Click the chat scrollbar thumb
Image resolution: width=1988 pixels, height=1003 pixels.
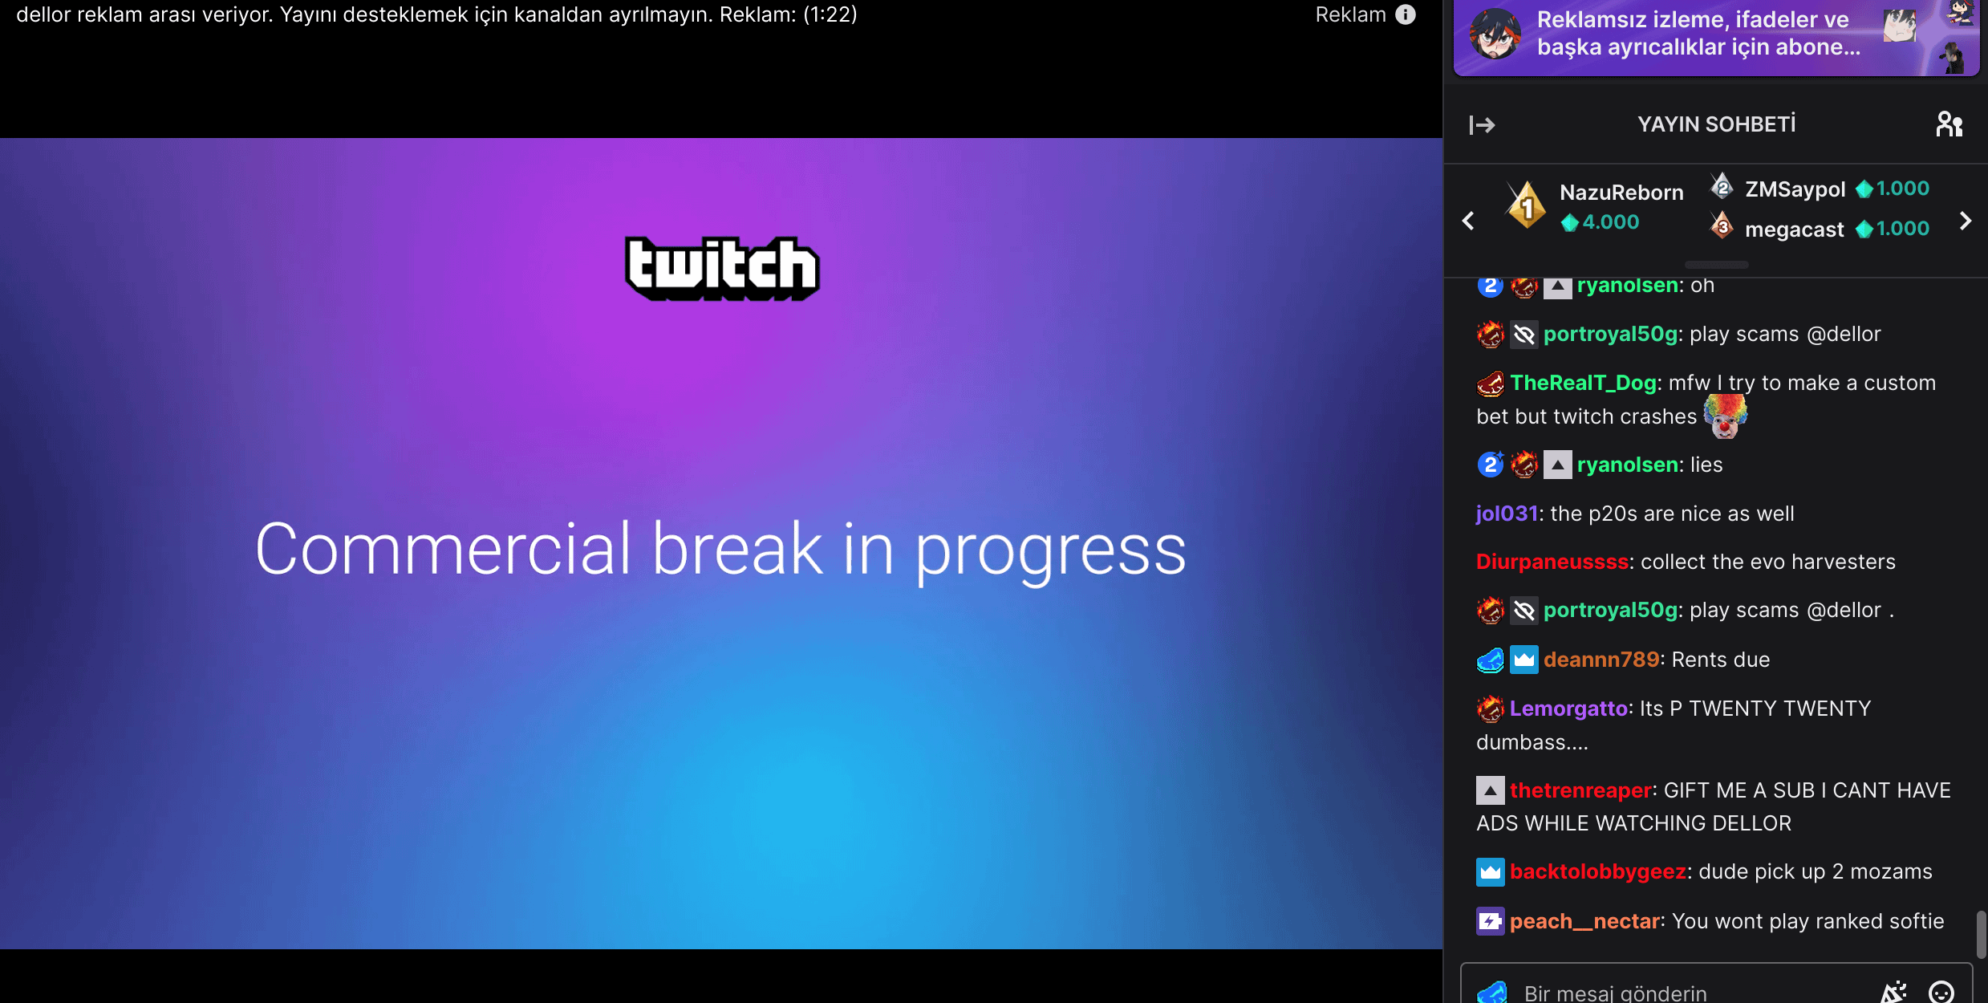[x=1981, y=934]
